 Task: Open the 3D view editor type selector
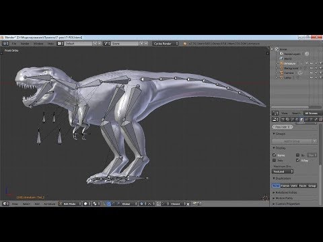pos(5,204)
